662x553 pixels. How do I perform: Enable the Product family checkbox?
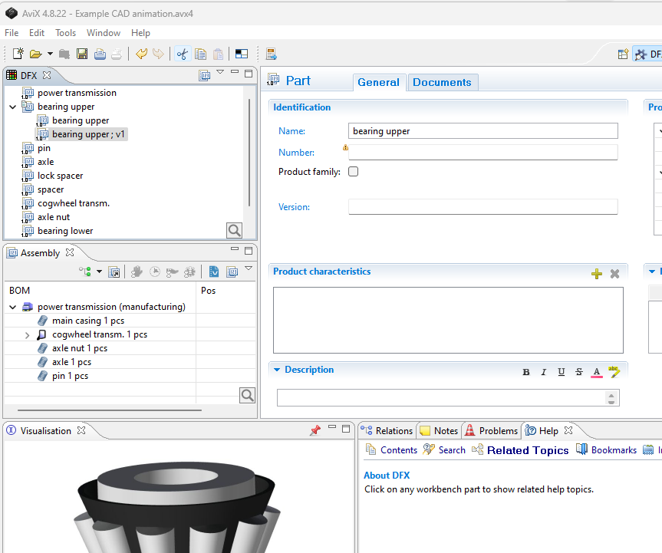[353, 172]
